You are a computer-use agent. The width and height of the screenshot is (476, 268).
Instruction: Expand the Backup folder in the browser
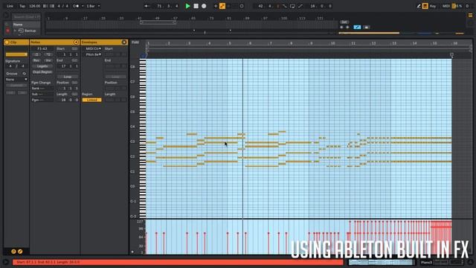pos(15,31)
